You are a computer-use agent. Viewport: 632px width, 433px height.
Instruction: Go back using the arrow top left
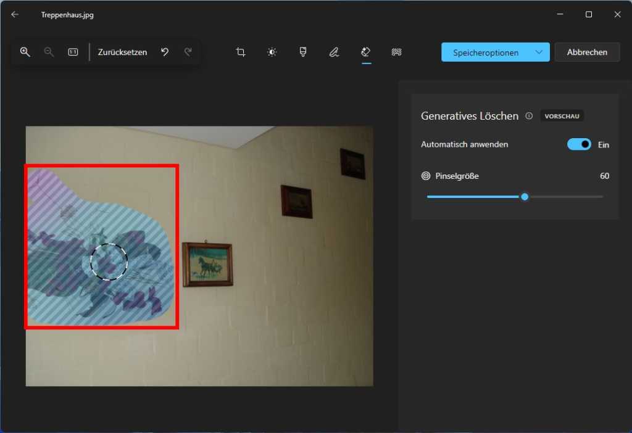[x=14, y=14]
